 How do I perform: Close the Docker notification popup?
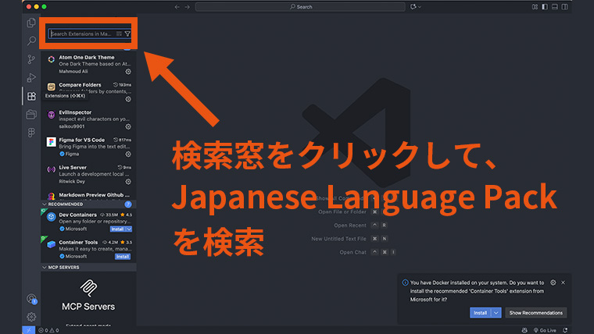[x=563, y=282]
